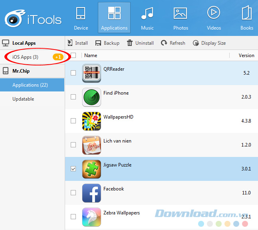Check the QRReader checkbox
Image resolution: width=258 pixels, height=230 pixels.
[73, 73]
